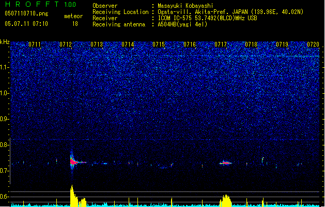Image resolution: width=325 pixels, height=207 pixels.
Task: Click the 0717 time marker
Action: 221,45
